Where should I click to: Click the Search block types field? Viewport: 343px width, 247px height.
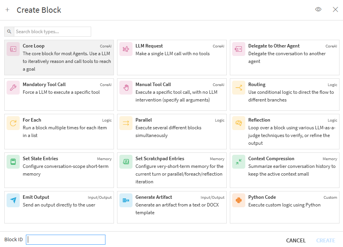(53, 32)
